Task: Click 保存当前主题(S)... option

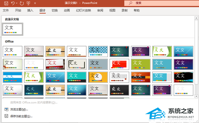Action: point(21,116)
